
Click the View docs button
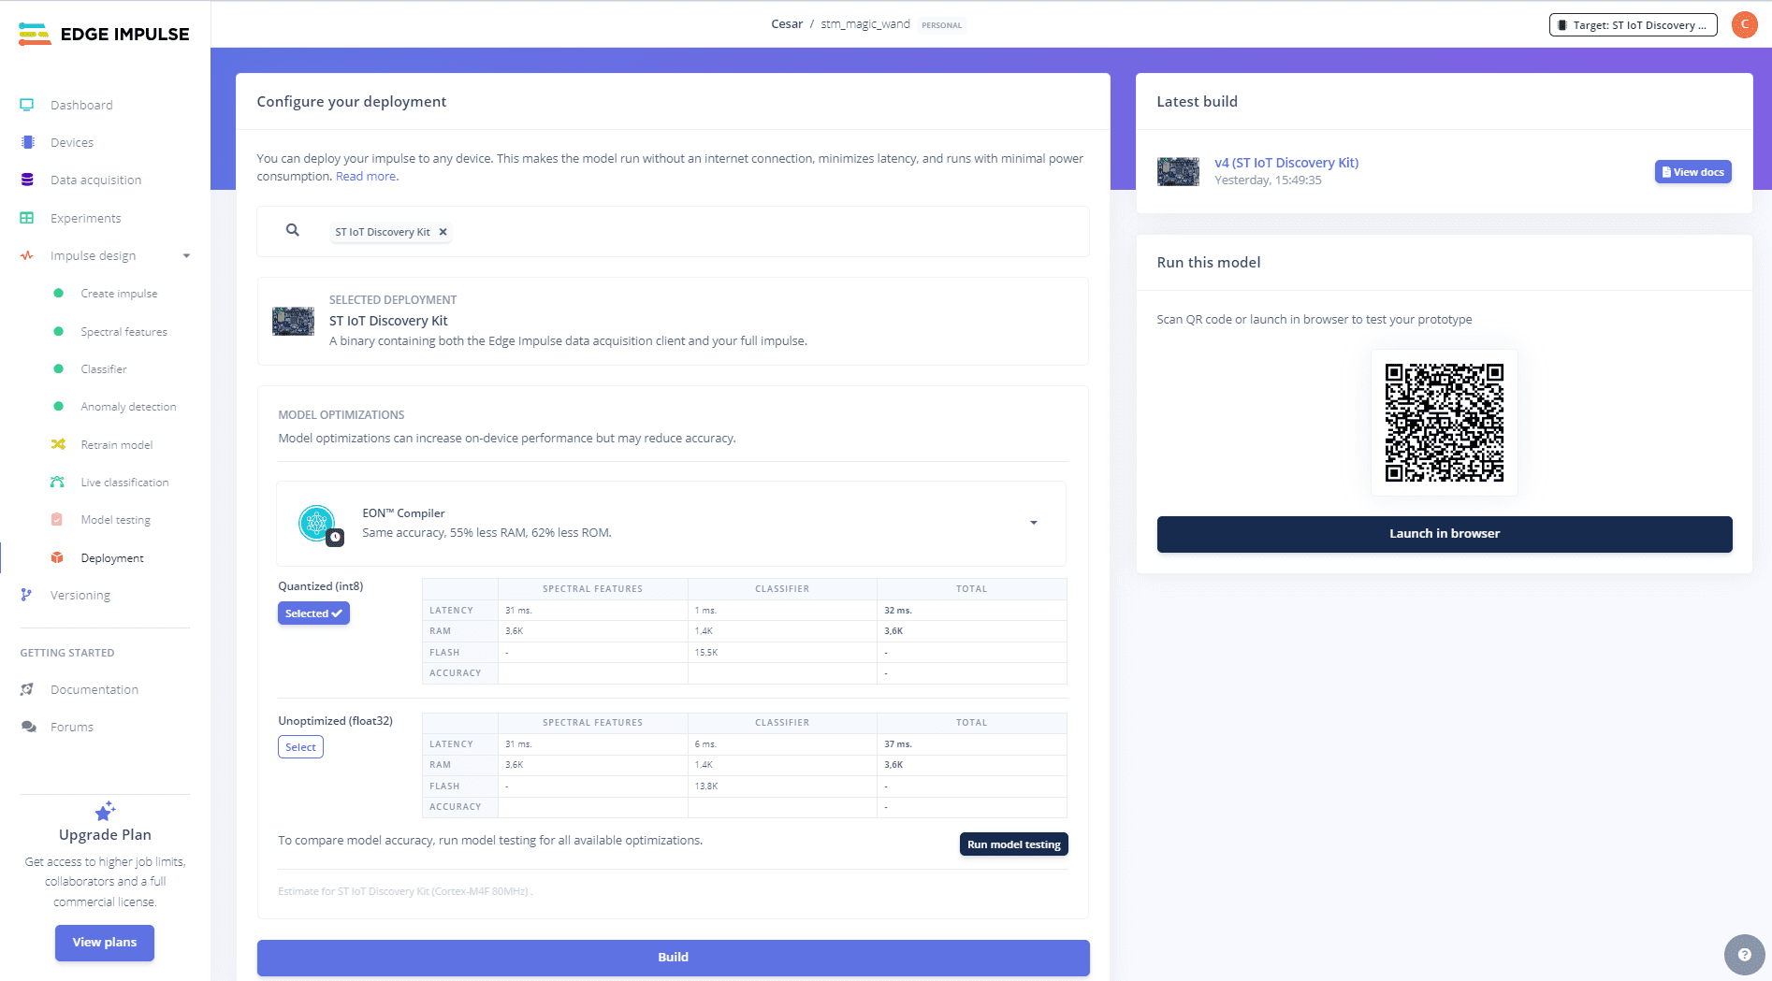(x=1692, y=172)
